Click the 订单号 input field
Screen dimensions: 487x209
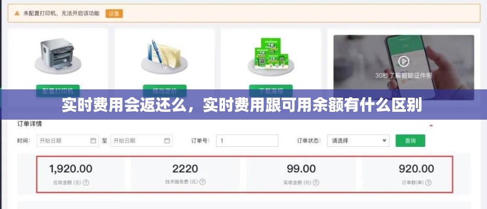(247, 141)
